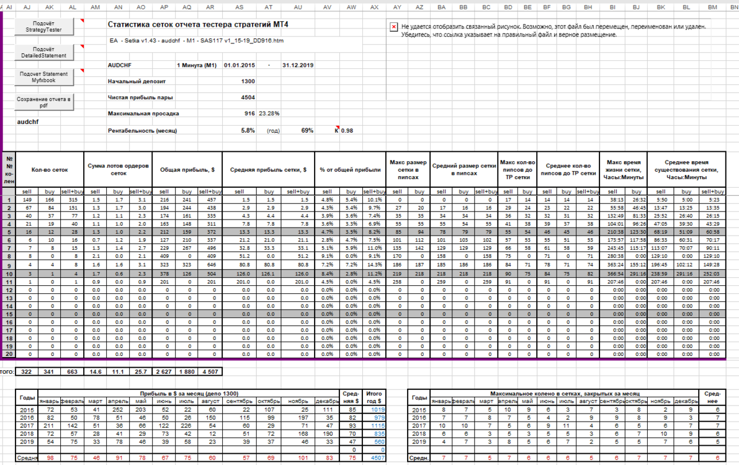Click the Прибыль в $ за месяц table title

click(x=189, y=393)
